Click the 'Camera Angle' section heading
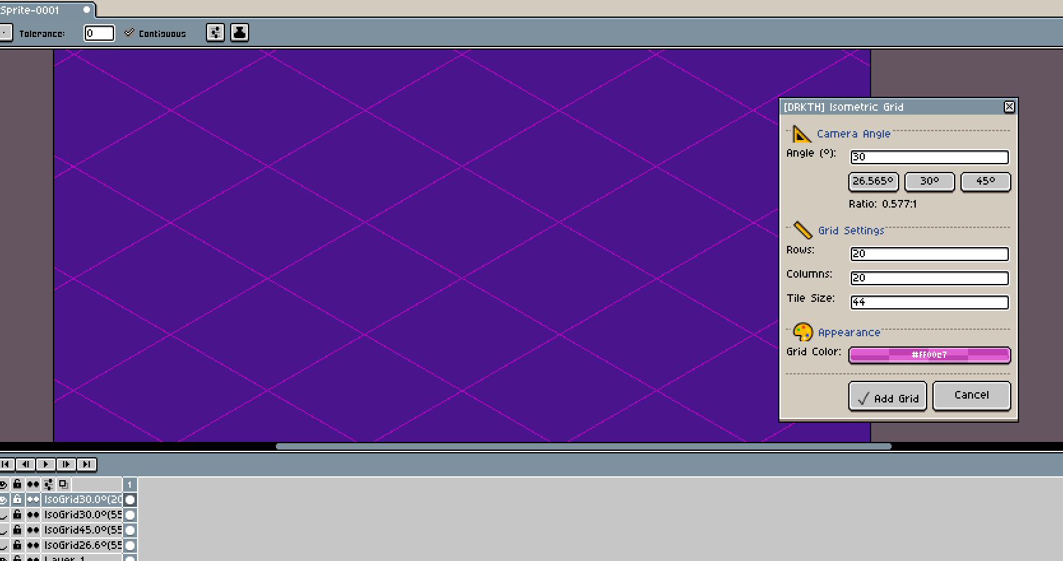Viewport: 1063px width, 561px height. [853, 134]
